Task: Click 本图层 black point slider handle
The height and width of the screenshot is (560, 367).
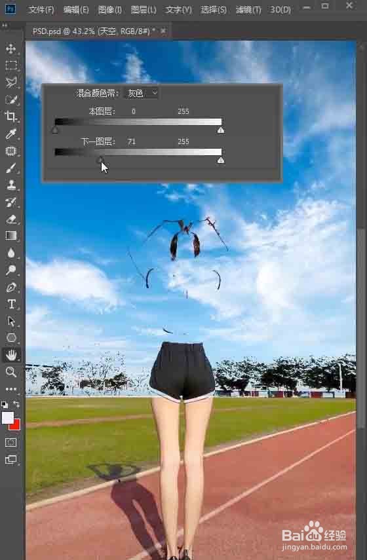Action: (x=54, y=130)
